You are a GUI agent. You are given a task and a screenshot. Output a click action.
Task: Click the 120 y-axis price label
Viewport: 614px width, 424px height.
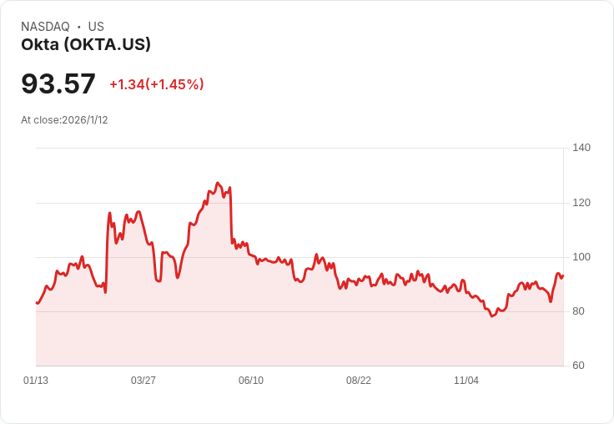point(581,203)
